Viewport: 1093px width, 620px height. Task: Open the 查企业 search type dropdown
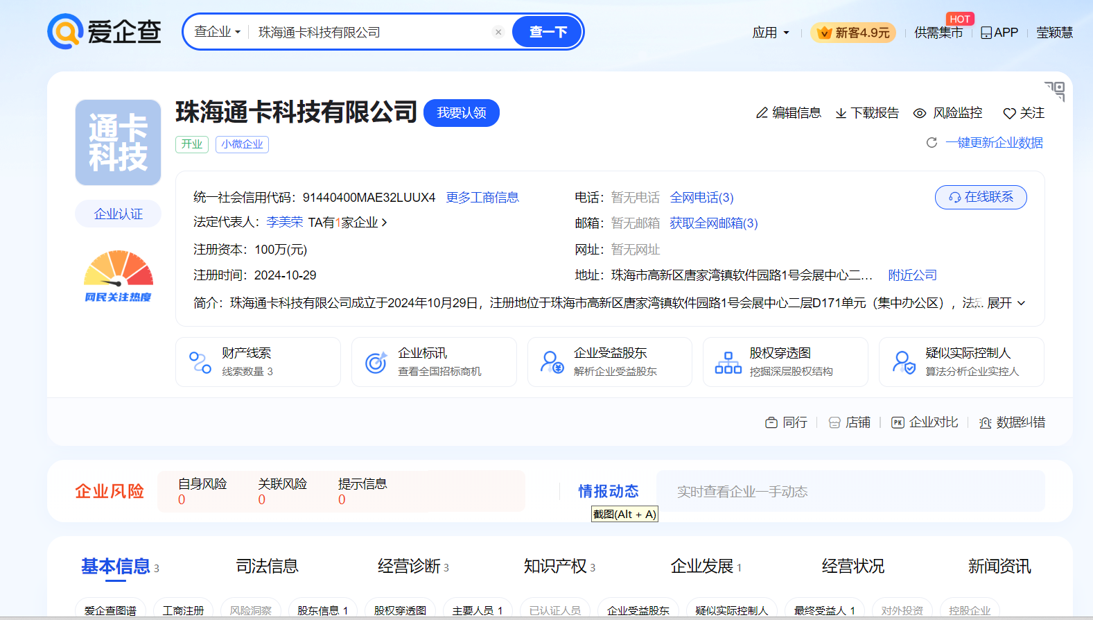pyautogui.click(x=218, y=32)
